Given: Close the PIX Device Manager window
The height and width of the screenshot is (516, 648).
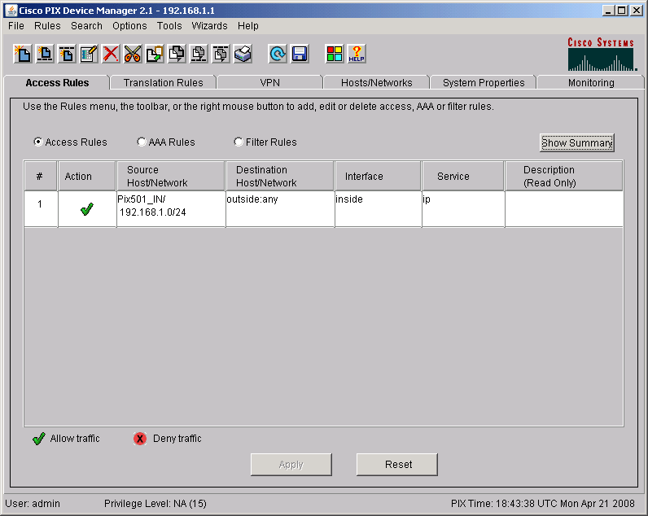Looking at the screenshot, I should 637,11.
